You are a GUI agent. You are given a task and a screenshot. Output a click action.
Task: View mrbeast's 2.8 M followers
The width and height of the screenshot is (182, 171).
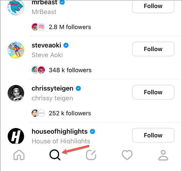70,27
